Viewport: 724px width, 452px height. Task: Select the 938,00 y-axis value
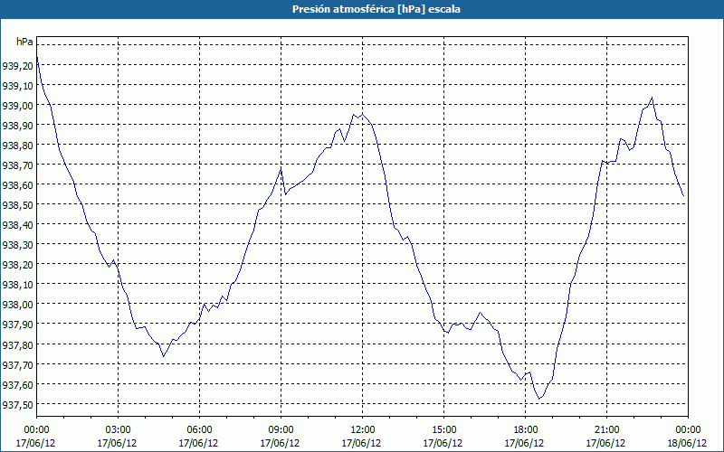click(17, 305)
